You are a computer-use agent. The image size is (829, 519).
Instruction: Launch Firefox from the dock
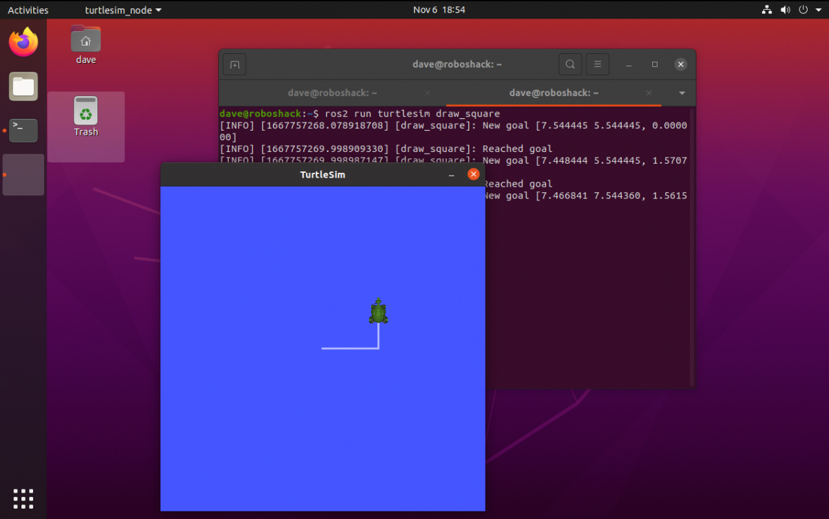(x=23, y=41)
